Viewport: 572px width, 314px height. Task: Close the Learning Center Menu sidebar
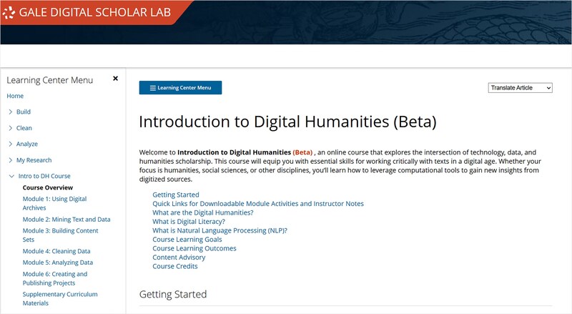[115, 79]
